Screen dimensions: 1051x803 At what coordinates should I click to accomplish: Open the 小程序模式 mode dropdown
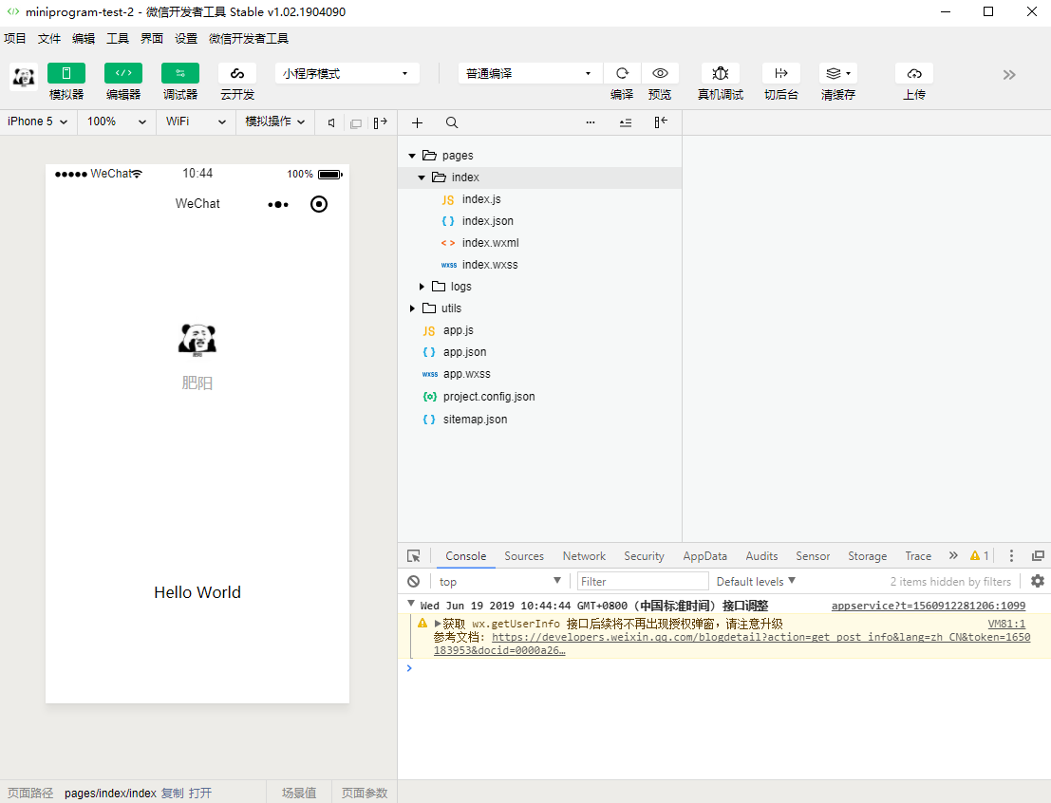pos(347,73)
